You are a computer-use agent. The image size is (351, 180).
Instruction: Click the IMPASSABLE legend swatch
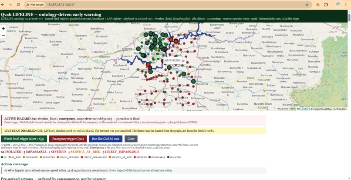149,157
